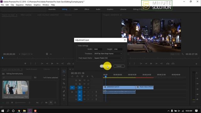Select the Hand tool
201x113 pixels.
coord(64,95)
